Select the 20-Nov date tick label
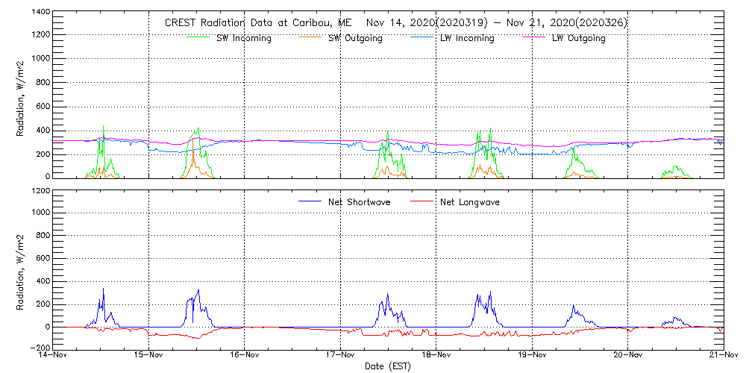The height and width of the screenshot is (373, 746). click(x=628, y=357)
